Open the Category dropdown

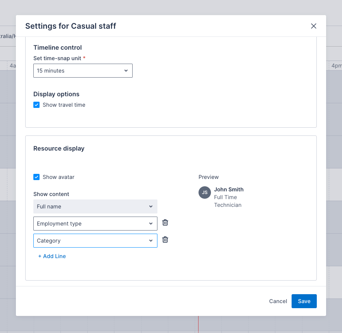tap(95, 241)
